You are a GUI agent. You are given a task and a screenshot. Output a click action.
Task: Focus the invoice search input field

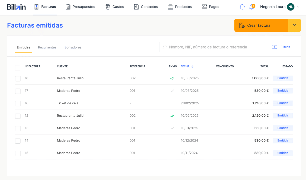click(215, 47)
